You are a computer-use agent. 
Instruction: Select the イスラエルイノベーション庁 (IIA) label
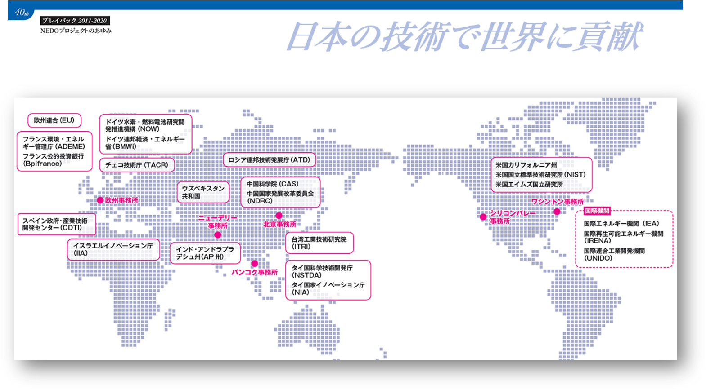pos(113,249)
